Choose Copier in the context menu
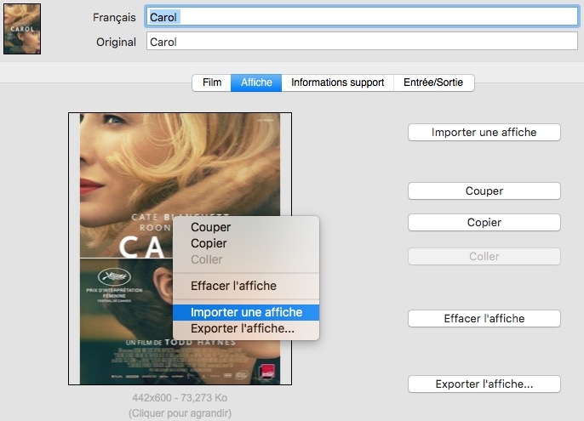The image size is (584, 421). (x=209, y=243)
